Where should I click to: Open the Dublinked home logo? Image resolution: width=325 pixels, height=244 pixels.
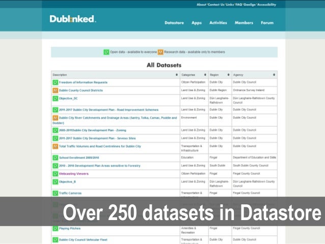[73, 19]
